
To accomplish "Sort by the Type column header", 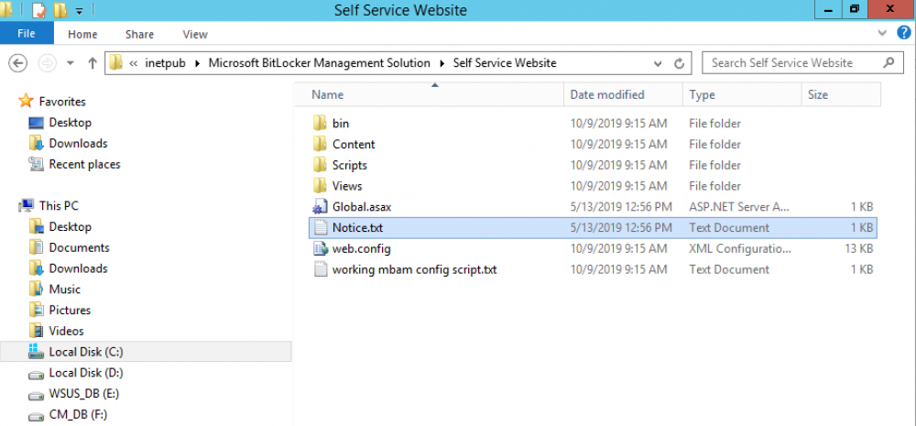I will pos(741,94).
